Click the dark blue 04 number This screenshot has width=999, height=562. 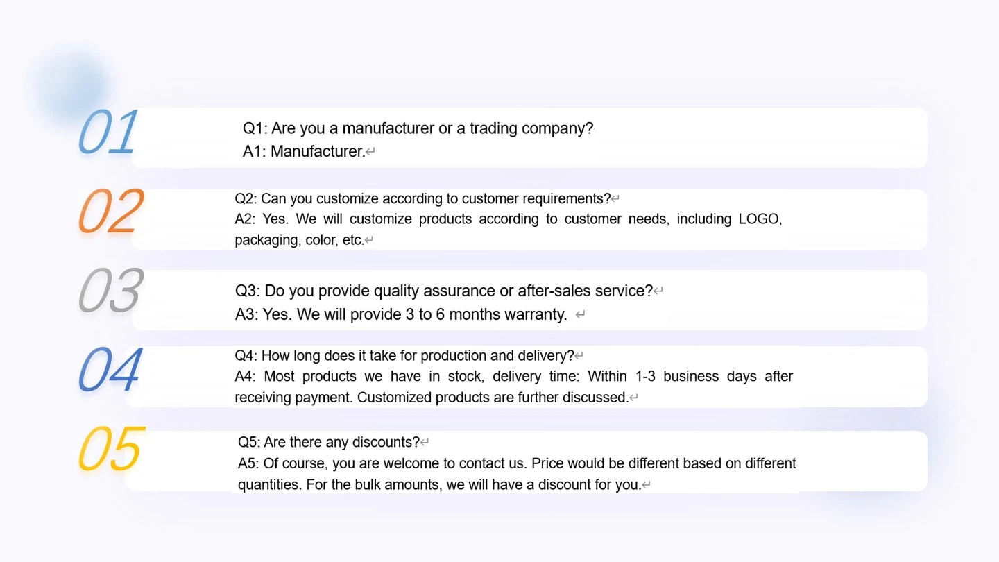coord(110,369)
